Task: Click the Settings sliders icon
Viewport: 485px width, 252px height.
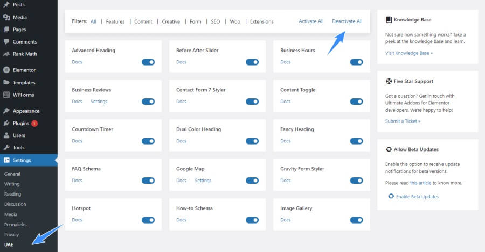Action: click(6, 160)
